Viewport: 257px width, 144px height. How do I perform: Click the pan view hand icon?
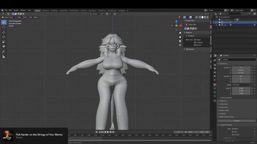click(180, 37)
